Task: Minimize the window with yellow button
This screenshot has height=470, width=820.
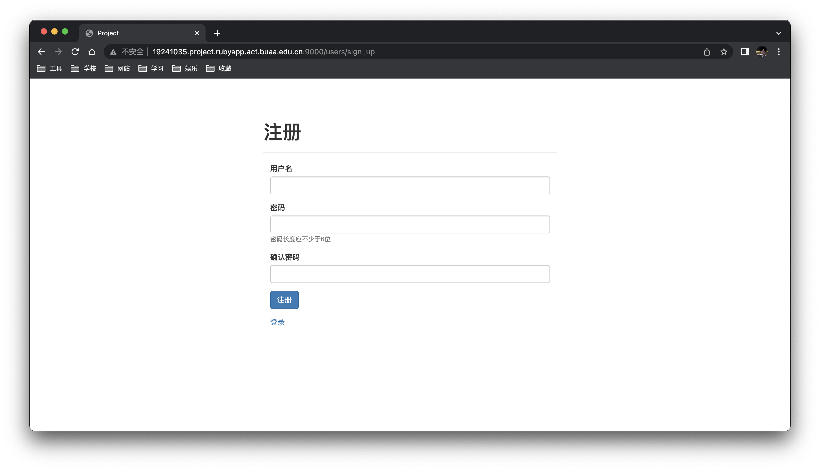Action: [x=54, y=31]
